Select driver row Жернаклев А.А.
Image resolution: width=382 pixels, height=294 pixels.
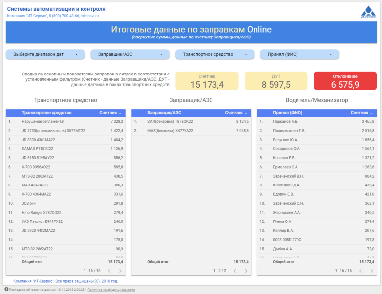317,213
